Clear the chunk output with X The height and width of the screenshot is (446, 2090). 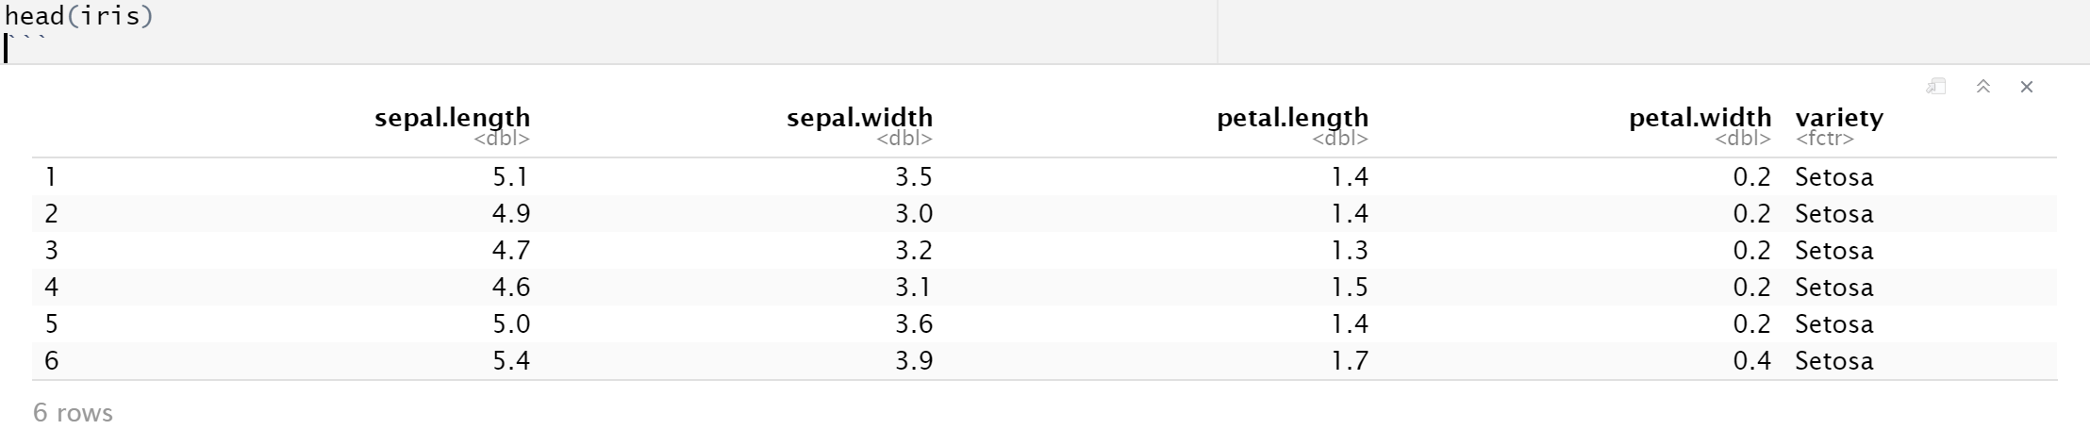pos(2027,87)
